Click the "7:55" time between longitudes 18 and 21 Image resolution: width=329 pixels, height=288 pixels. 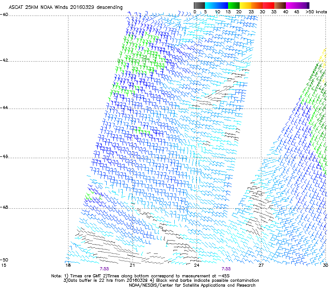(104, 269)
